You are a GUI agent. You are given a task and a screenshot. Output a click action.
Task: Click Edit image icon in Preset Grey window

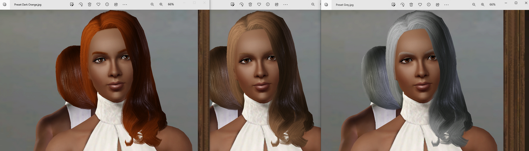tap(393, 4)
